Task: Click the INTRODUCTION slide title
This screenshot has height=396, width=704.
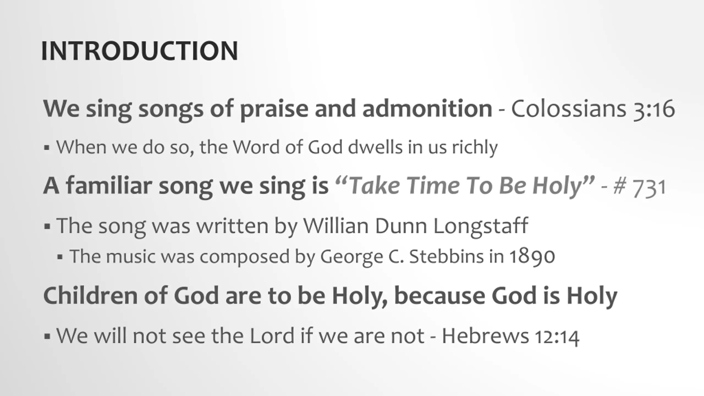Action: point(139,51)
